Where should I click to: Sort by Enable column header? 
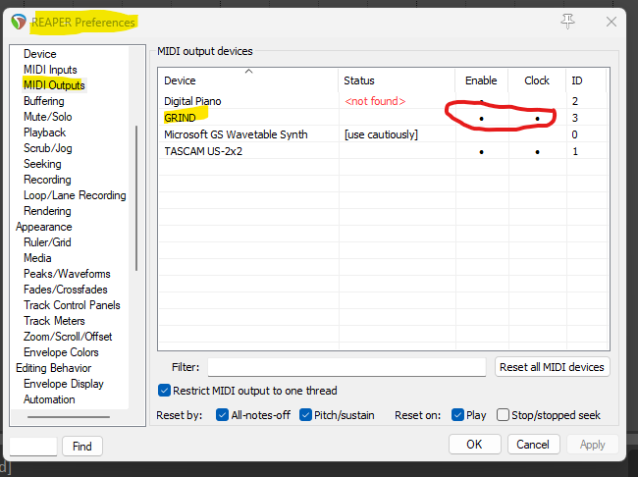pos(482,80)
